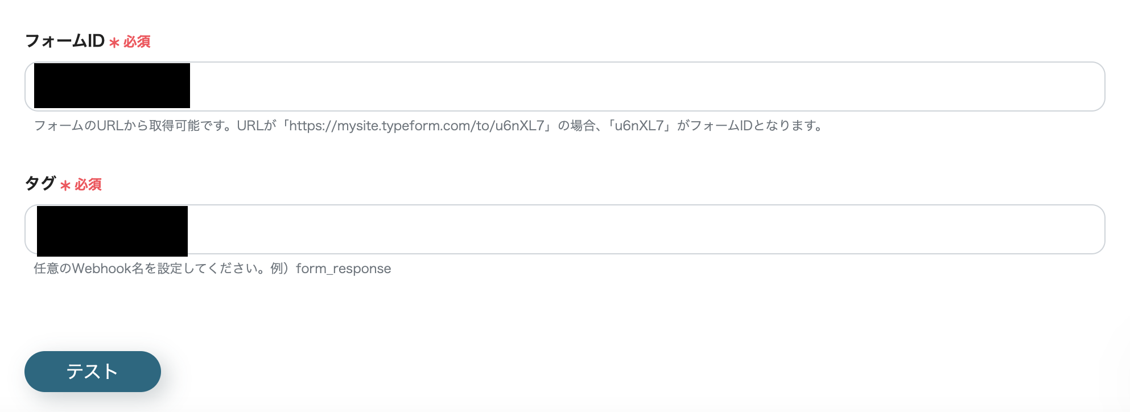Click the 必須 marker next to タグ

click(x=89, y=185)
